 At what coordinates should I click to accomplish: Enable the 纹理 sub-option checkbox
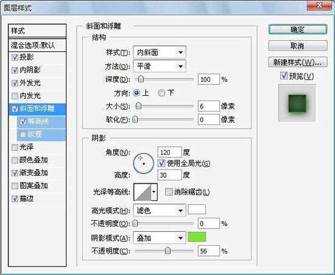coord(23,135)
